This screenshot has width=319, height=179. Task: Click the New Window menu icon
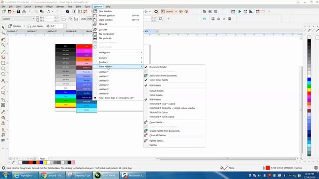(95, 11)
